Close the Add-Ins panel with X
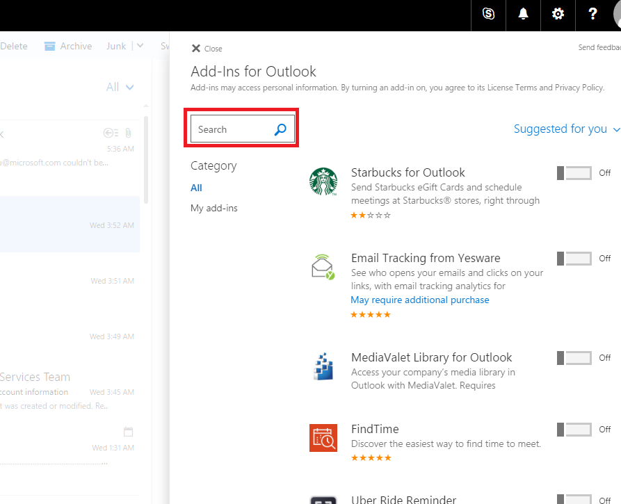The height and width of the screenshot is (504, 621). point(195,48)
